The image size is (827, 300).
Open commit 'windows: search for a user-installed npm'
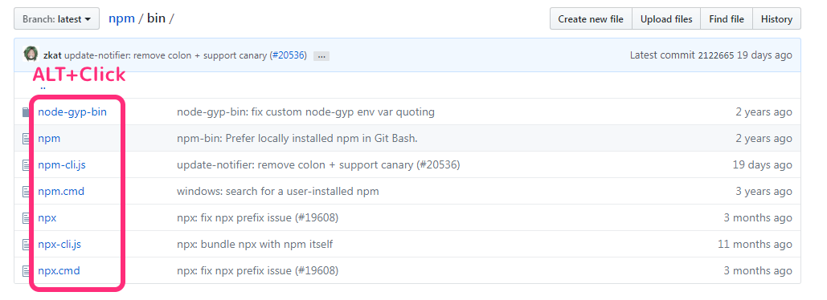click(277, 191)
